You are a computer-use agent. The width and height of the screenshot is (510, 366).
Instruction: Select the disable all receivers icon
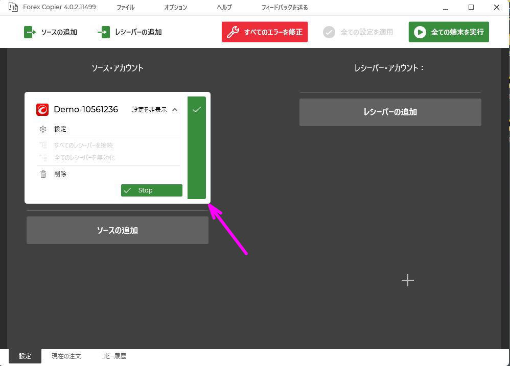point(43,157)
